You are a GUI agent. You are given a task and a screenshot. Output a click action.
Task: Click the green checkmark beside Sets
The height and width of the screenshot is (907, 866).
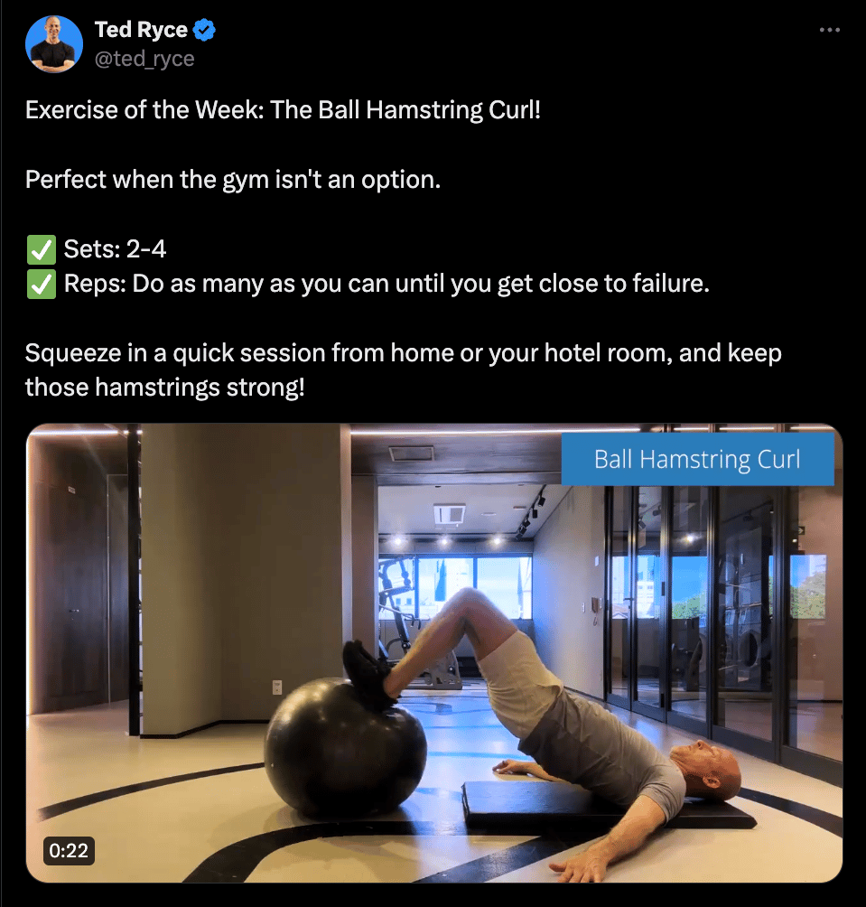[x=42, y=249]
